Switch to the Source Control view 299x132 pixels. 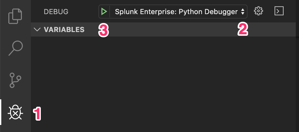coord(15,80)
